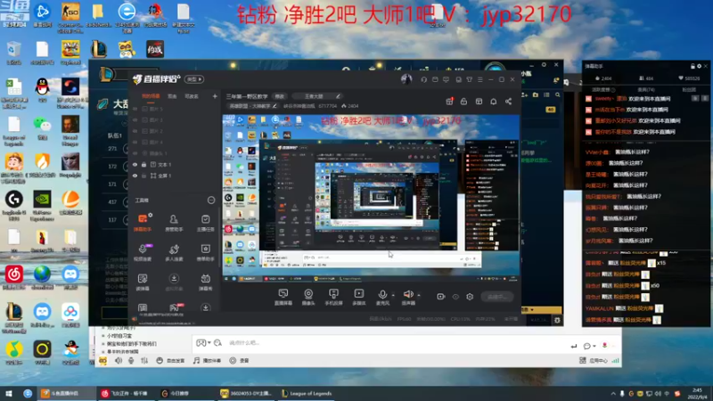Expand the microphone options arrow

coord(393,295)
